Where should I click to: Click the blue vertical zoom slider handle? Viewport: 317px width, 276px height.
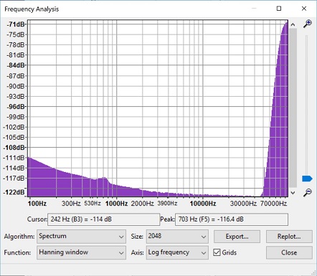click(307, 179)
